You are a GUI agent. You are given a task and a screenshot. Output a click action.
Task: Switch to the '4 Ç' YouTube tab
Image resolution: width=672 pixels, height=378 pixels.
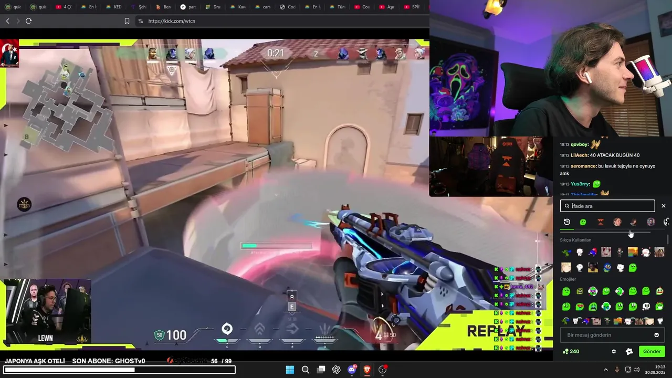coord(63,7)
